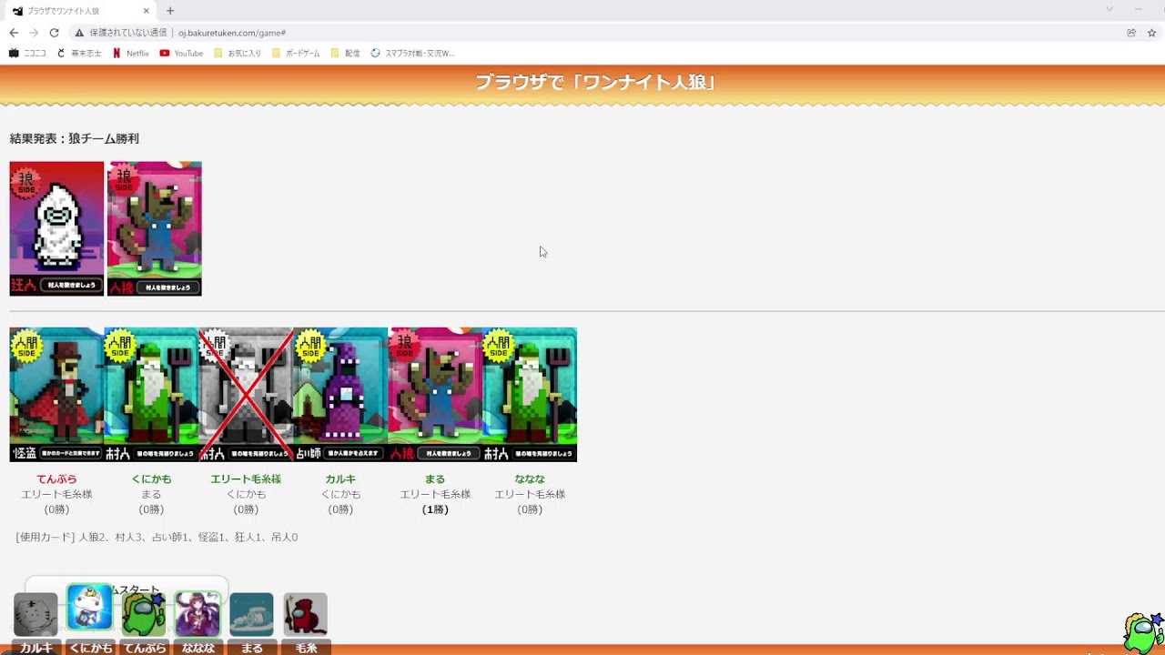Go back using browser back arrow
1165x655 pixels.
[x=14, y=33]
